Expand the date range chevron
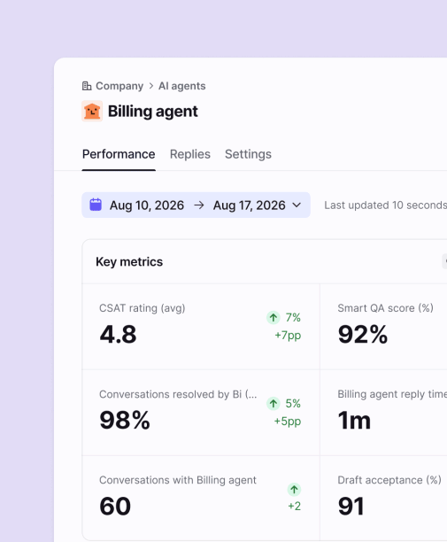 click(x=297, y=205)
